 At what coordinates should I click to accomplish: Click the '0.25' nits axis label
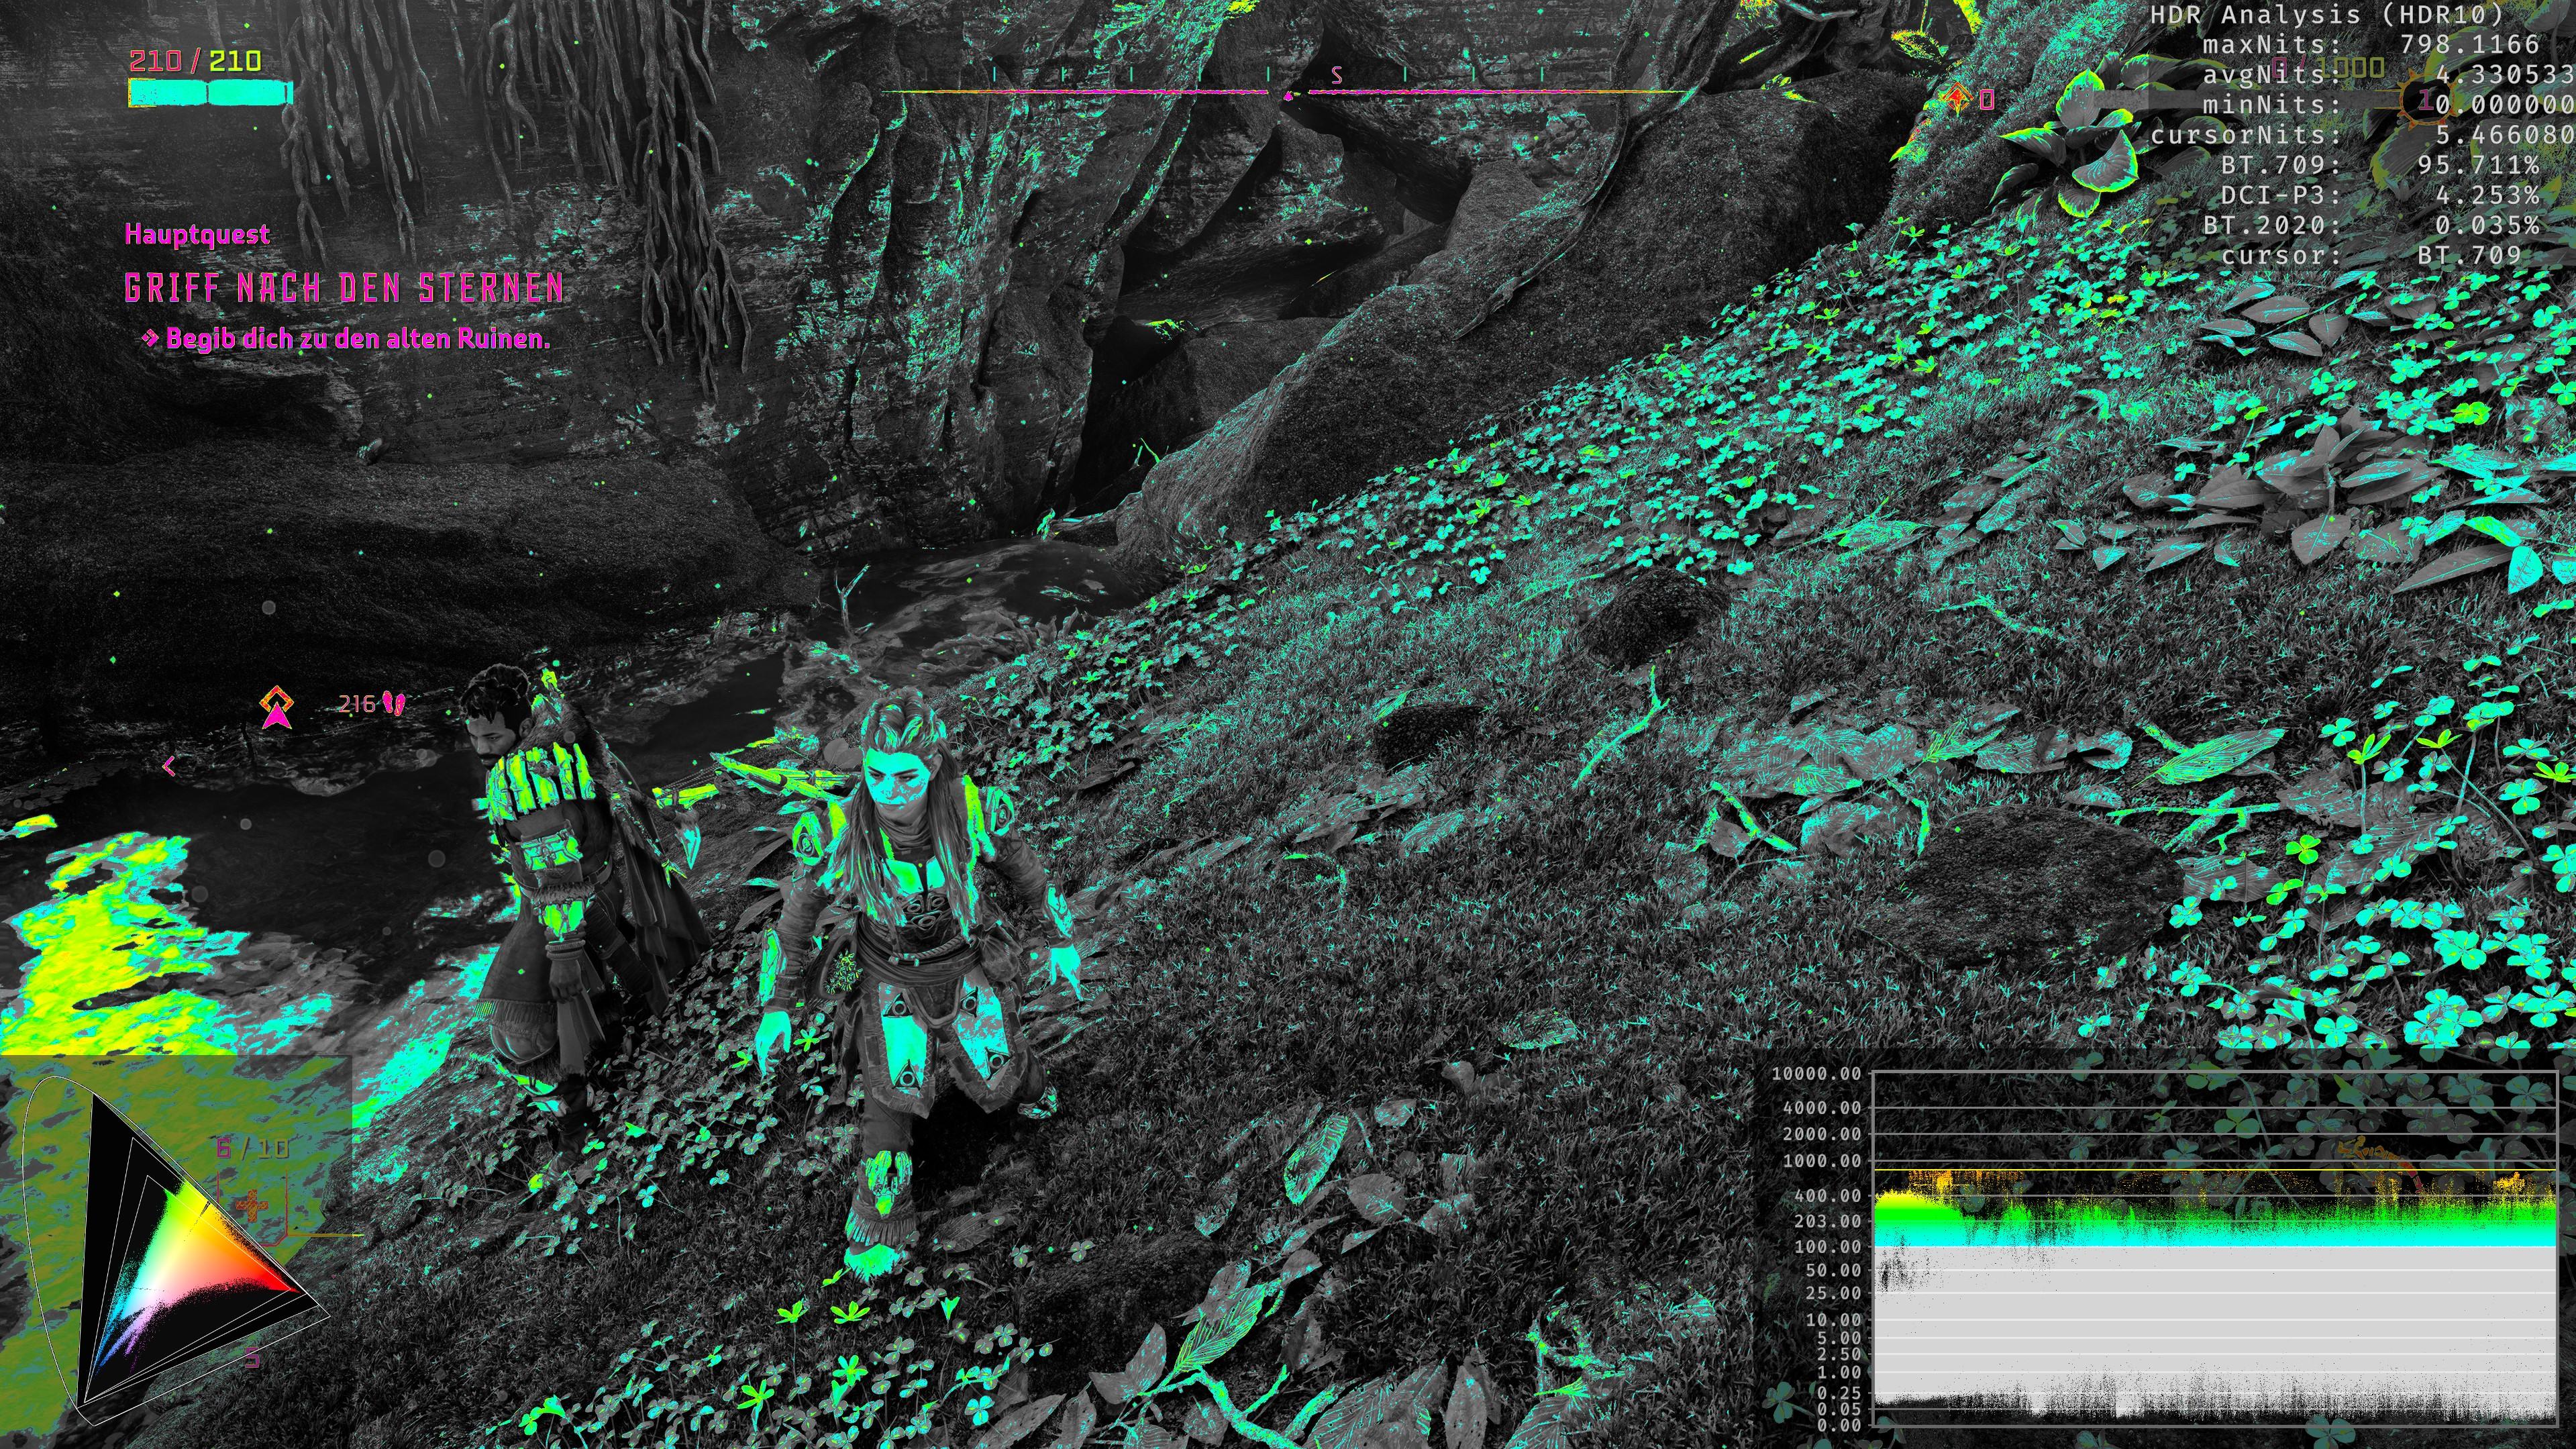(1838, 1392)
